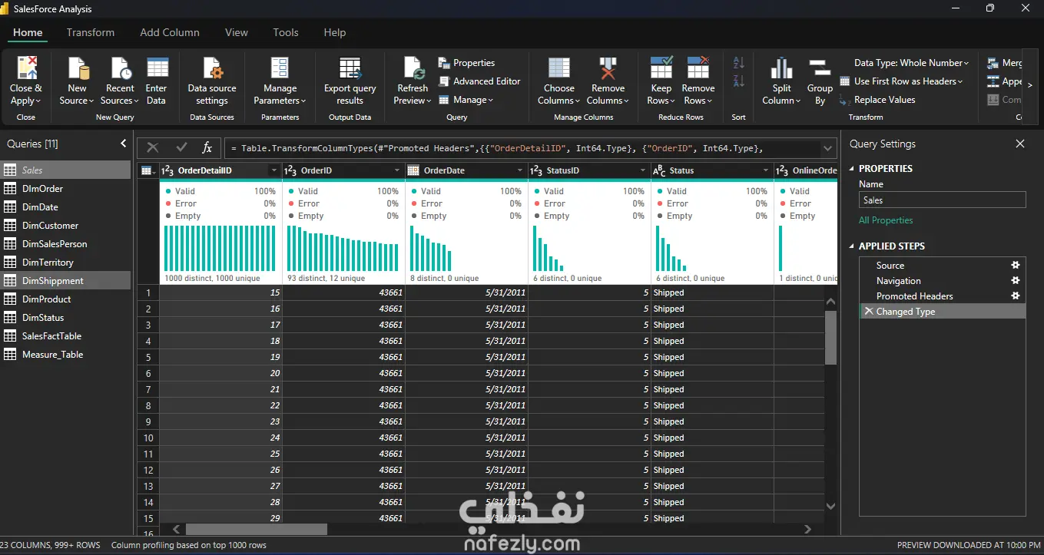
Task: Collapse the APPLIED STEPS section
Action: point(852,246)
